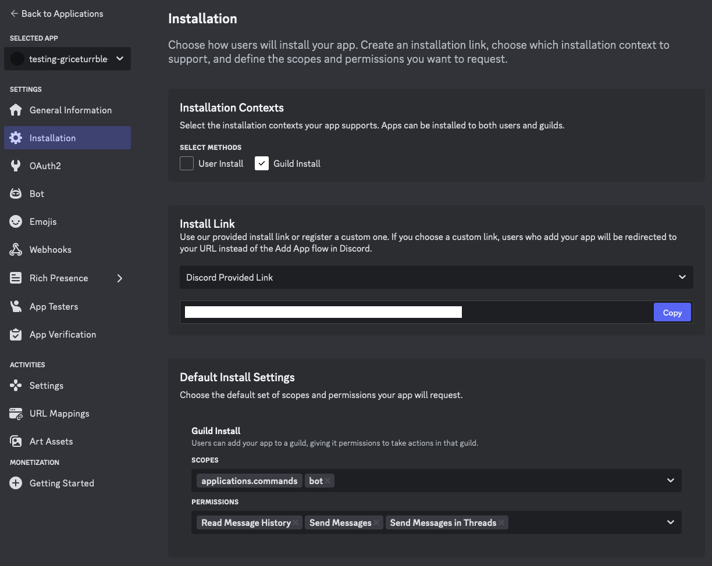
Task: Click the URL Mappings icon under Activities
Action: [x=16, y=413]
